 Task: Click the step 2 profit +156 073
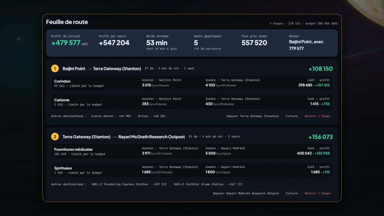pos(321,137)
